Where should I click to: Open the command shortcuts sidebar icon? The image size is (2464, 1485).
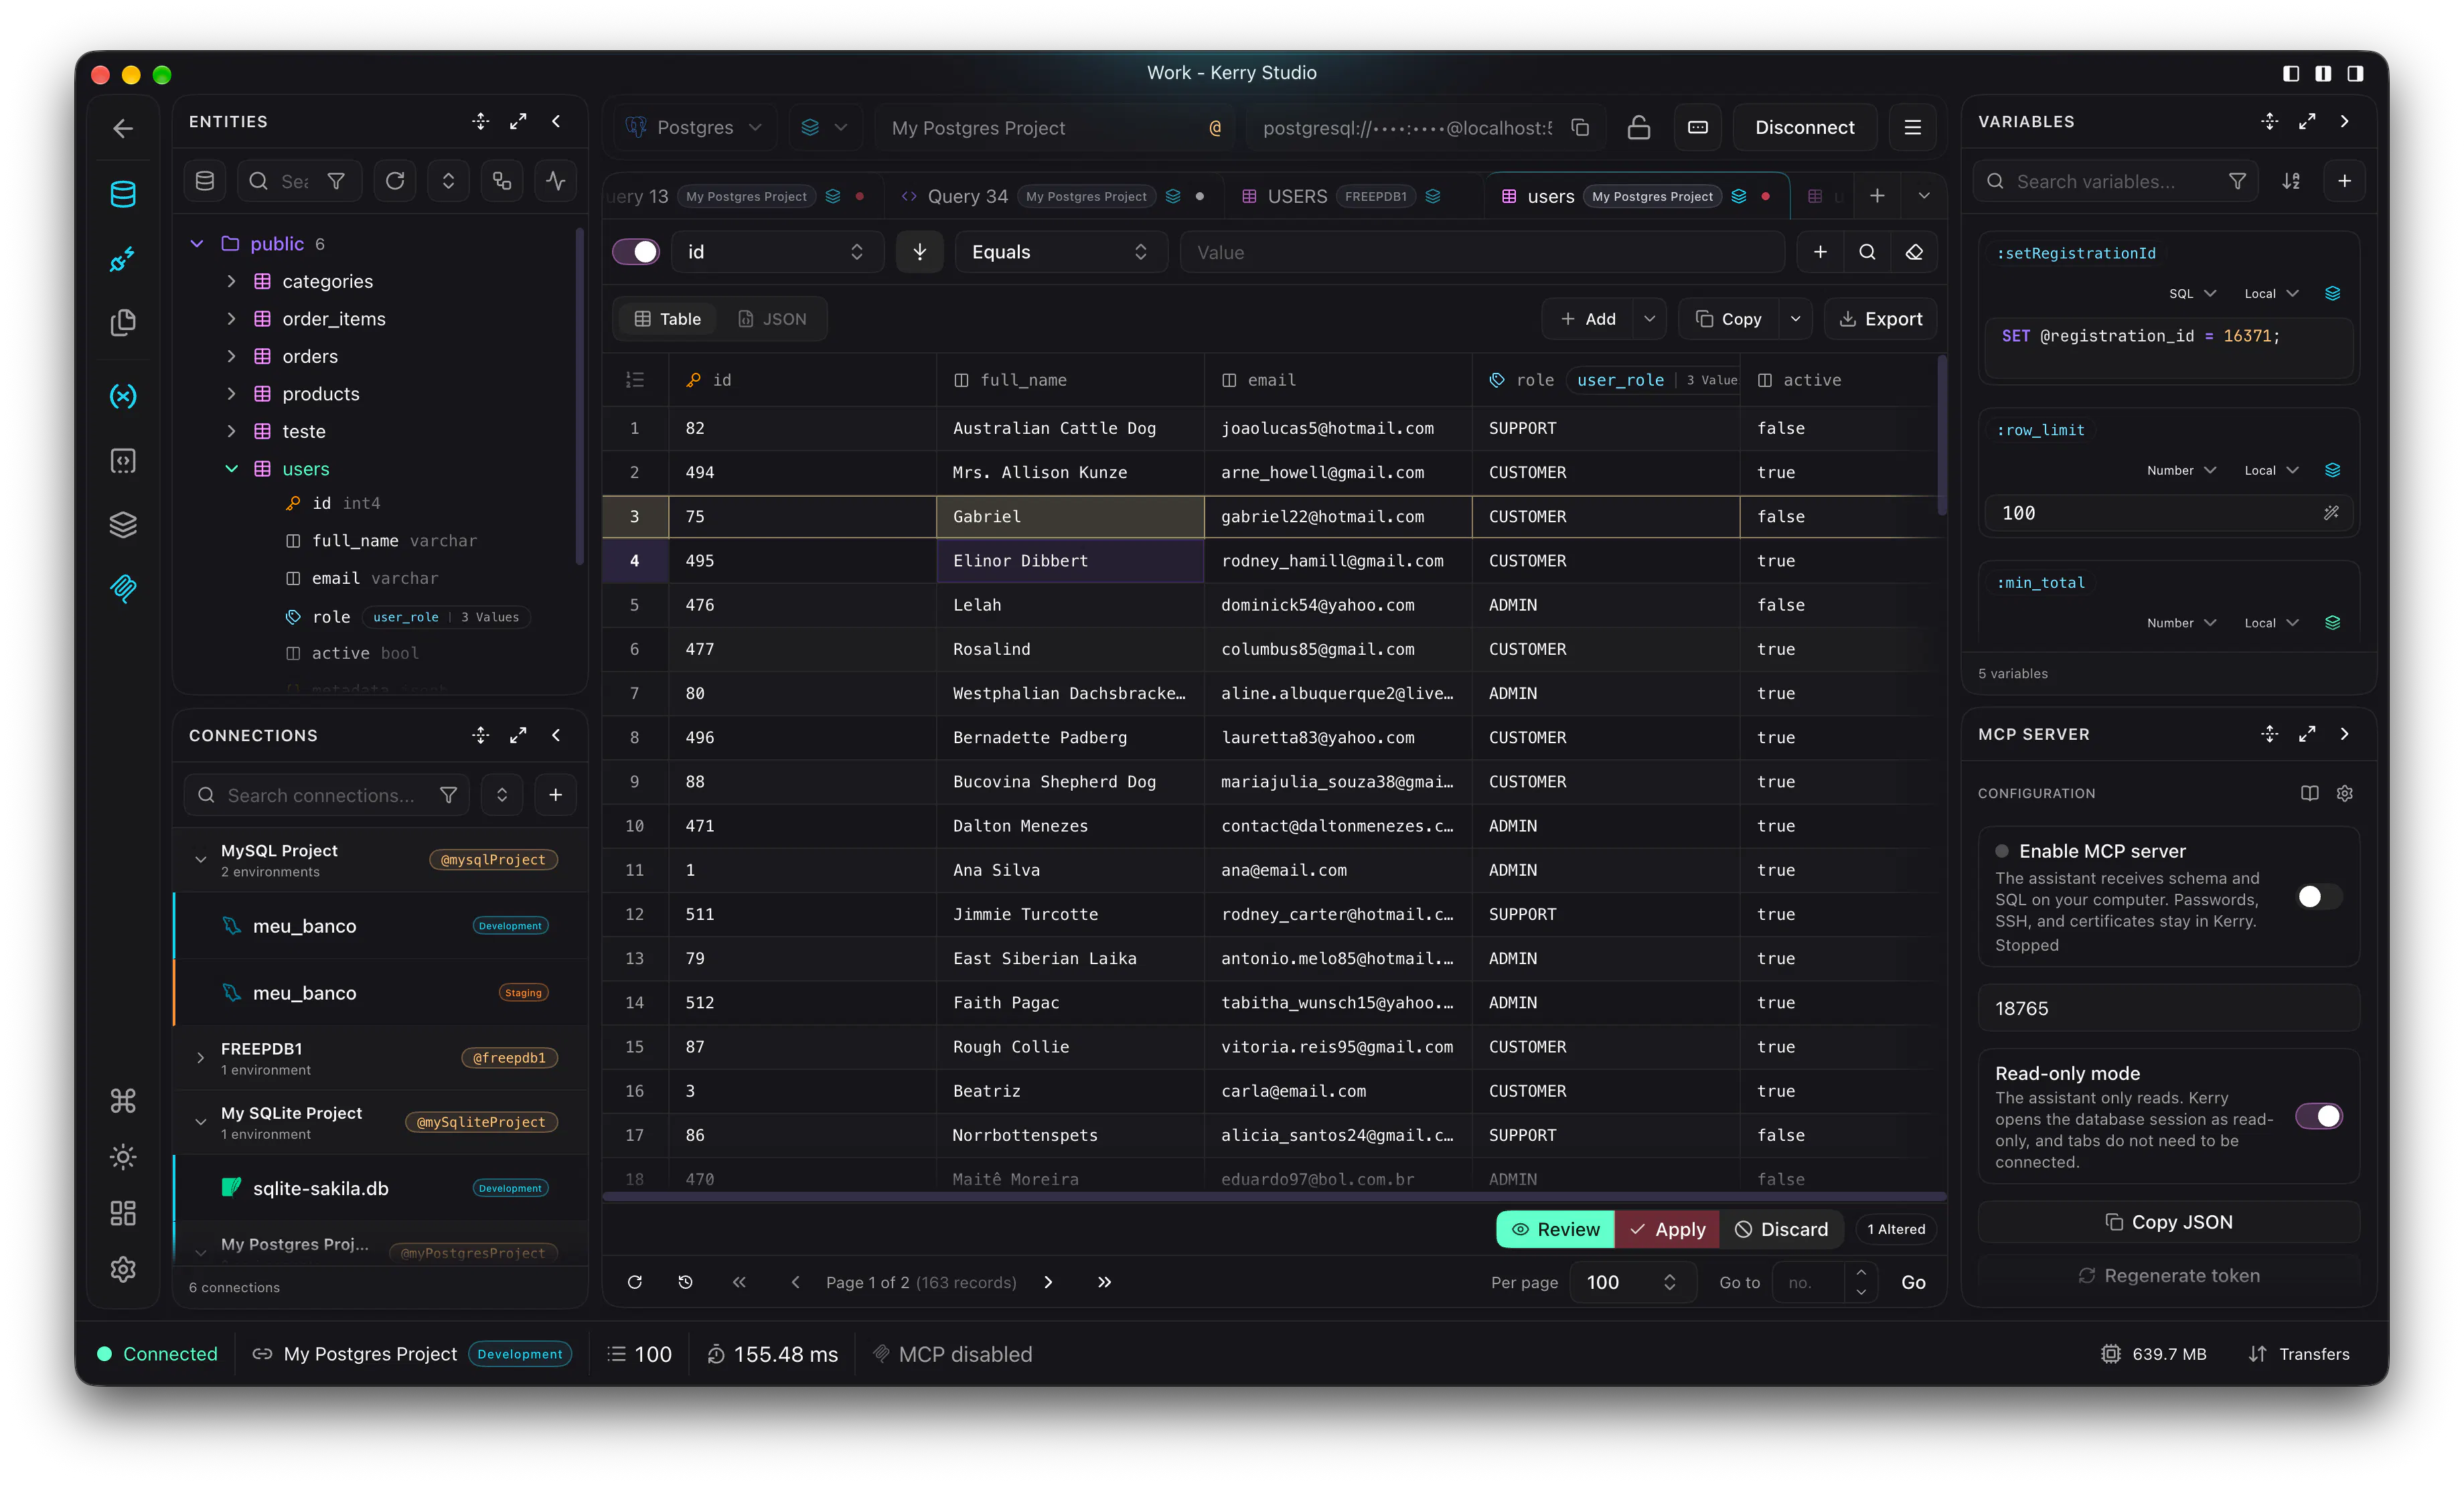tap(123, 1101)
